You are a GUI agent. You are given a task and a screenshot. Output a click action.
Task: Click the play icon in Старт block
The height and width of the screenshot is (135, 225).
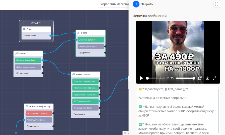pyautogui.click(x=24, y=29)
